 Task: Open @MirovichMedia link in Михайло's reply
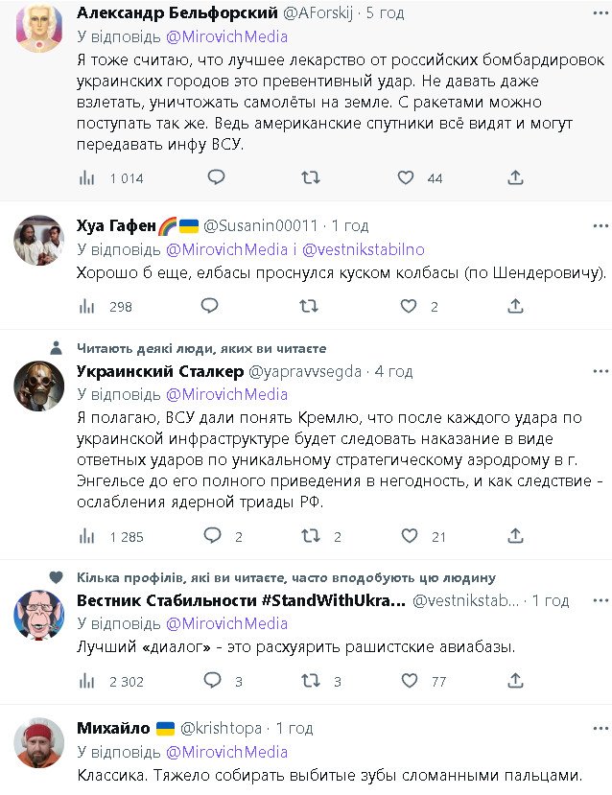(227, 752)
